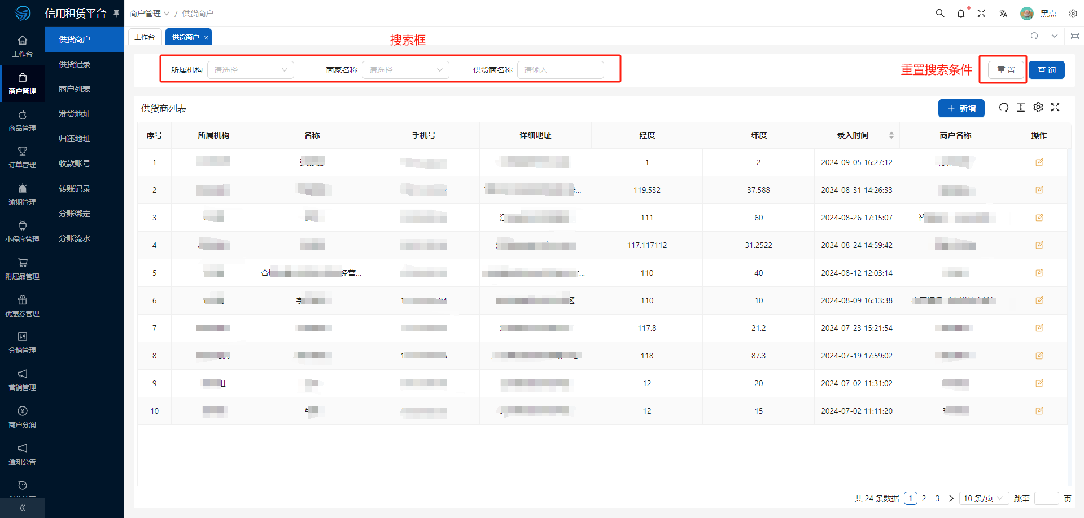The width and height of the screenshot is (1084, 518).
Task: Open 分账绑定 submenu item
Action: tap(85, 214)
